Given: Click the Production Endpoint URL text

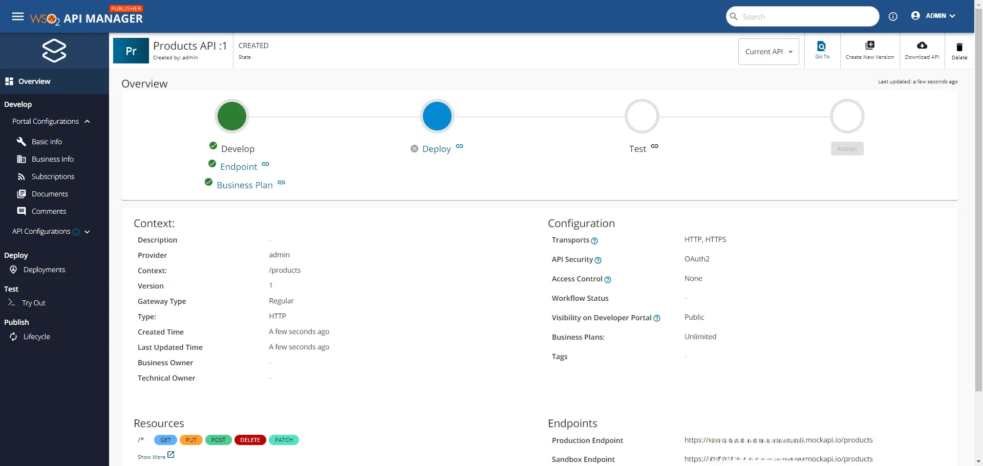Looking at the screenshot, I should click(x=778, y=440).
